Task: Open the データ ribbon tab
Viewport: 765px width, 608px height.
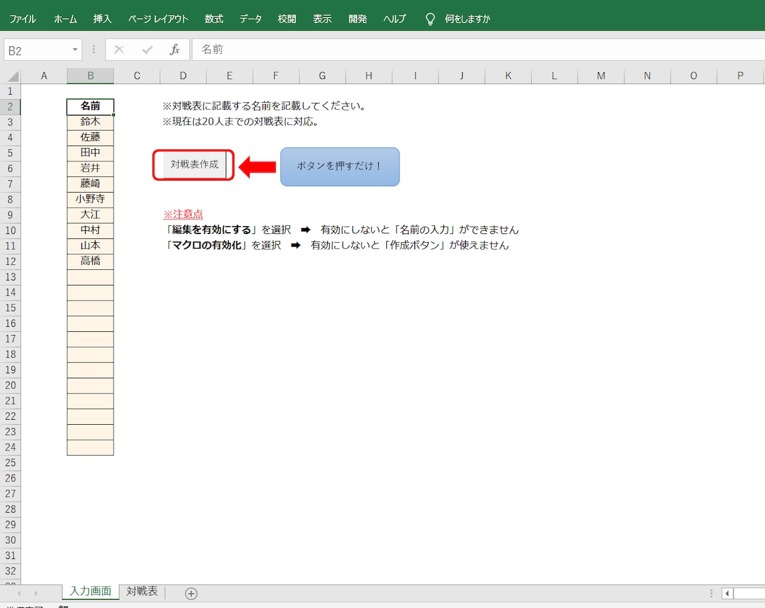Action: tap(251, 19)
